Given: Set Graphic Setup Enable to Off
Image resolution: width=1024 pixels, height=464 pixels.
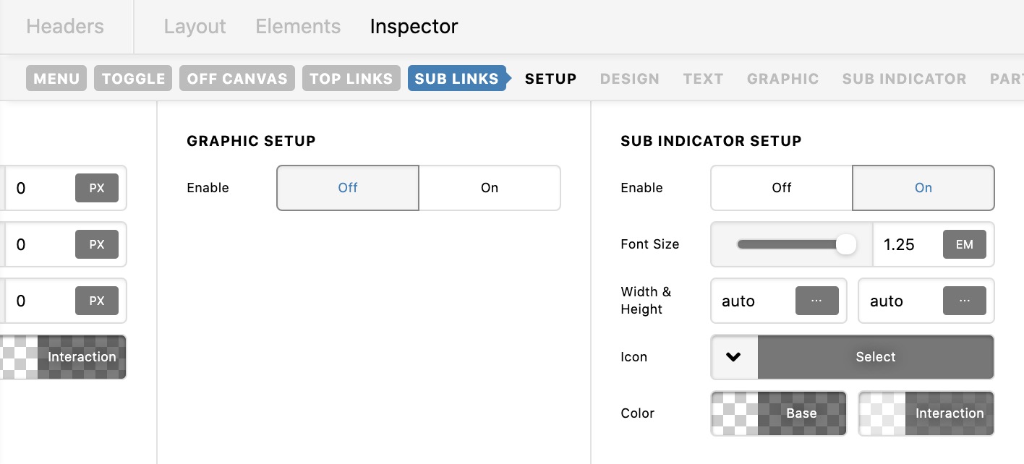Looking at the screenshot, I should coord(348,188).
